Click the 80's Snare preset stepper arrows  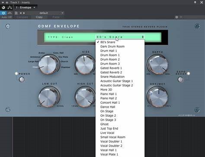[143, 37]
